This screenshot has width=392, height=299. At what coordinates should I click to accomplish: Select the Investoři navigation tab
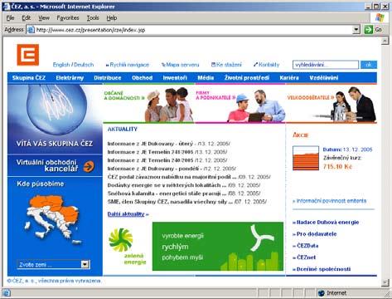tap(175, 78)
